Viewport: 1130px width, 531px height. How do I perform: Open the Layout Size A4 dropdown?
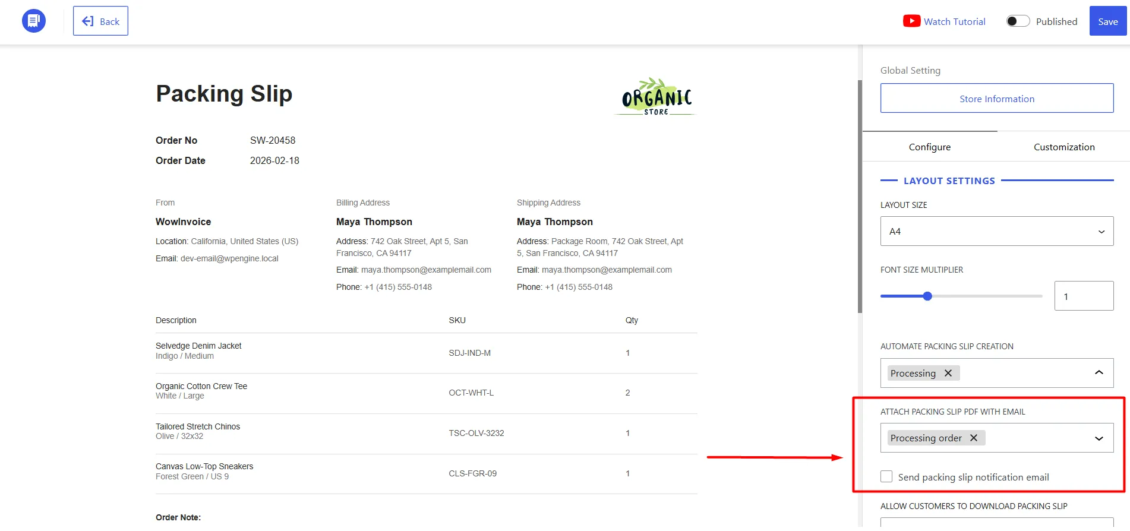point(996,231)
